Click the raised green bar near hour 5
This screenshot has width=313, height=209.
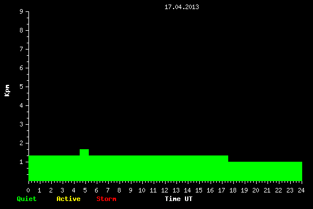(84, 152)
